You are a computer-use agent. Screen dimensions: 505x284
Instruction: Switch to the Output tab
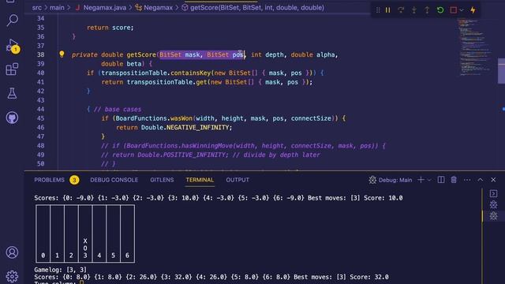(238, 180)
